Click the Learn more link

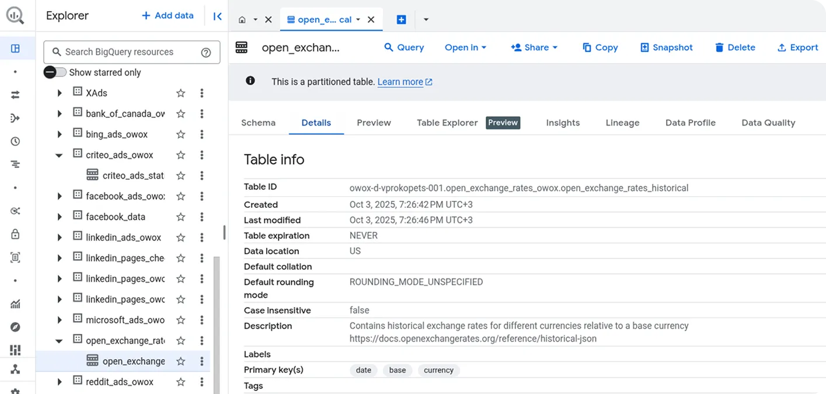pyautogui.click(x=400, y=82)
